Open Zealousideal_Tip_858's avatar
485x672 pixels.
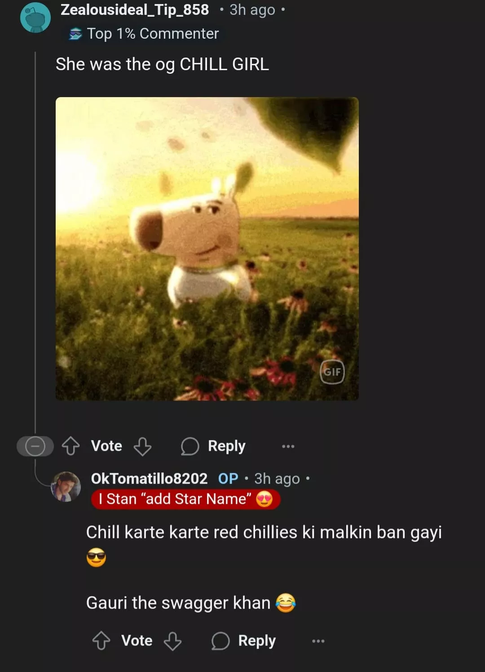click(35, 18)
